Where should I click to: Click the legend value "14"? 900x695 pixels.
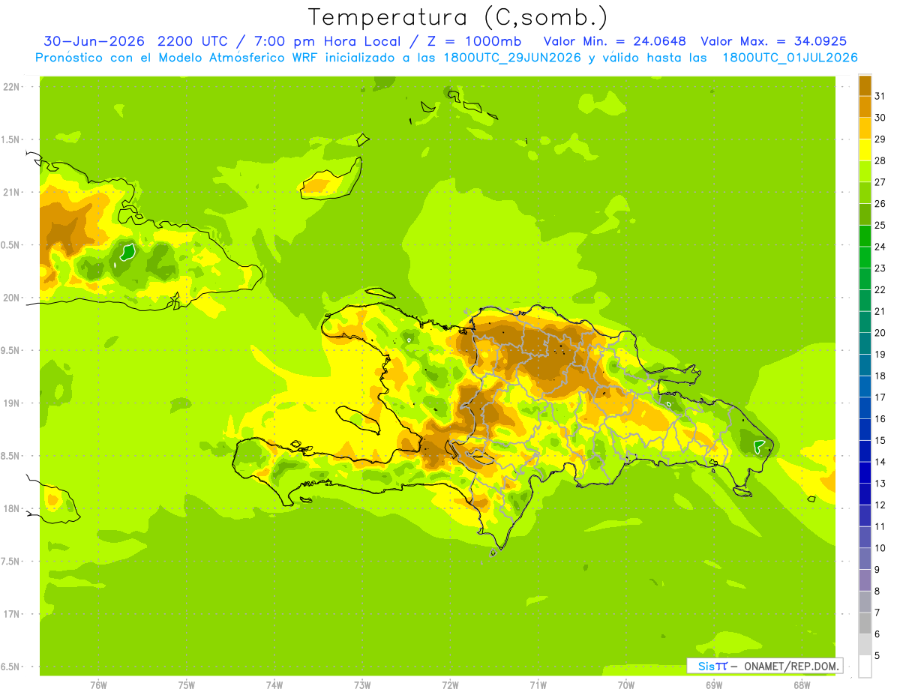pos(880,462)
